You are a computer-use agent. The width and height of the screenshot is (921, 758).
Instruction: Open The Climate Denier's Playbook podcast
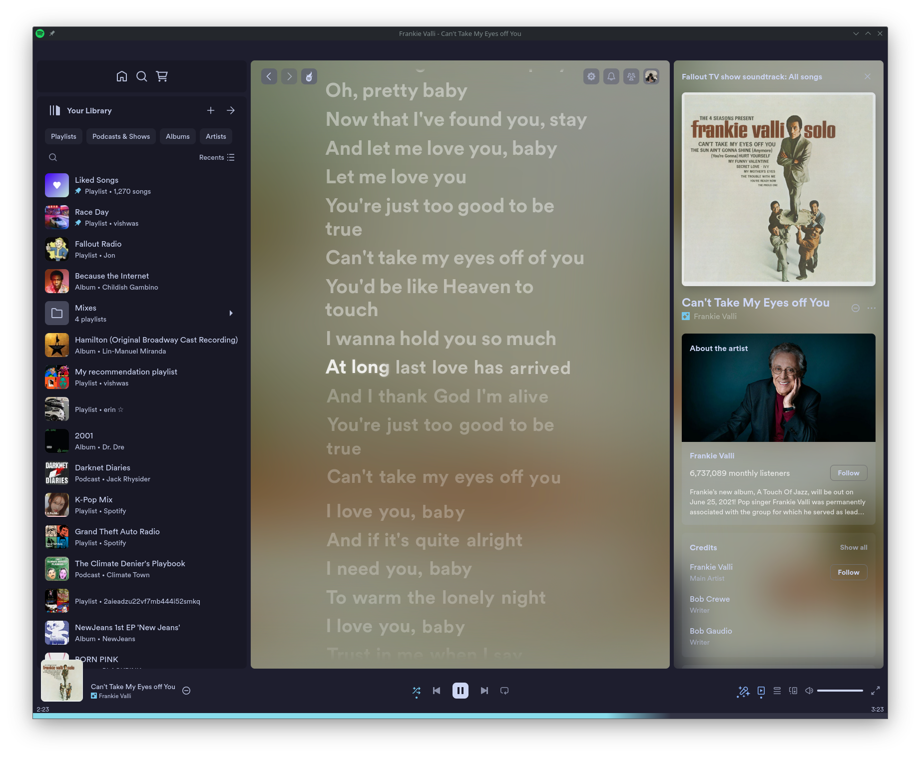[142, 569]
